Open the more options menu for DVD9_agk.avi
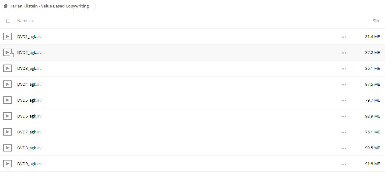This screenshot has height=173, width=385. 344,164
